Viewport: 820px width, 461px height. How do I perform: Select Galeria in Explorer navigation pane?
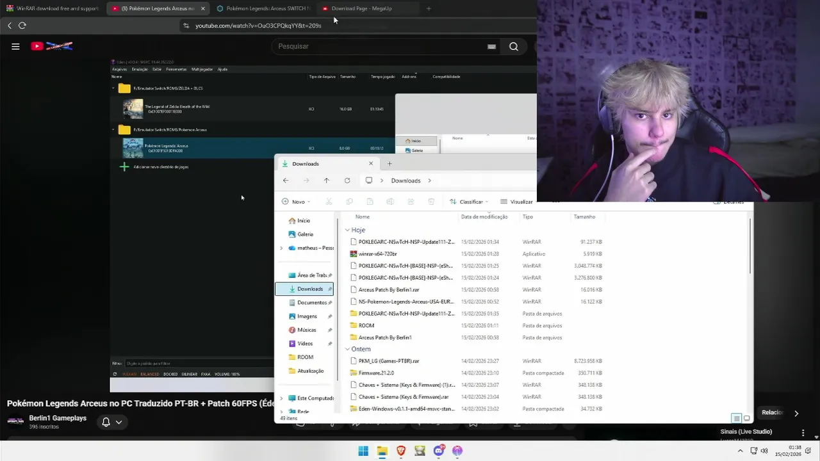(304, 234)
